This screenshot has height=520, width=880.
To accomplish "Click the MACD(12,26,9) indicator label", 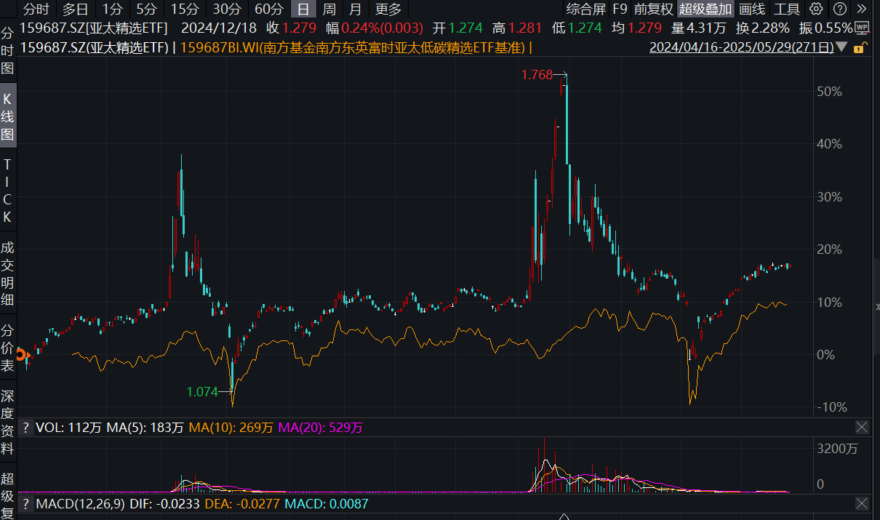I will point(79,503).
